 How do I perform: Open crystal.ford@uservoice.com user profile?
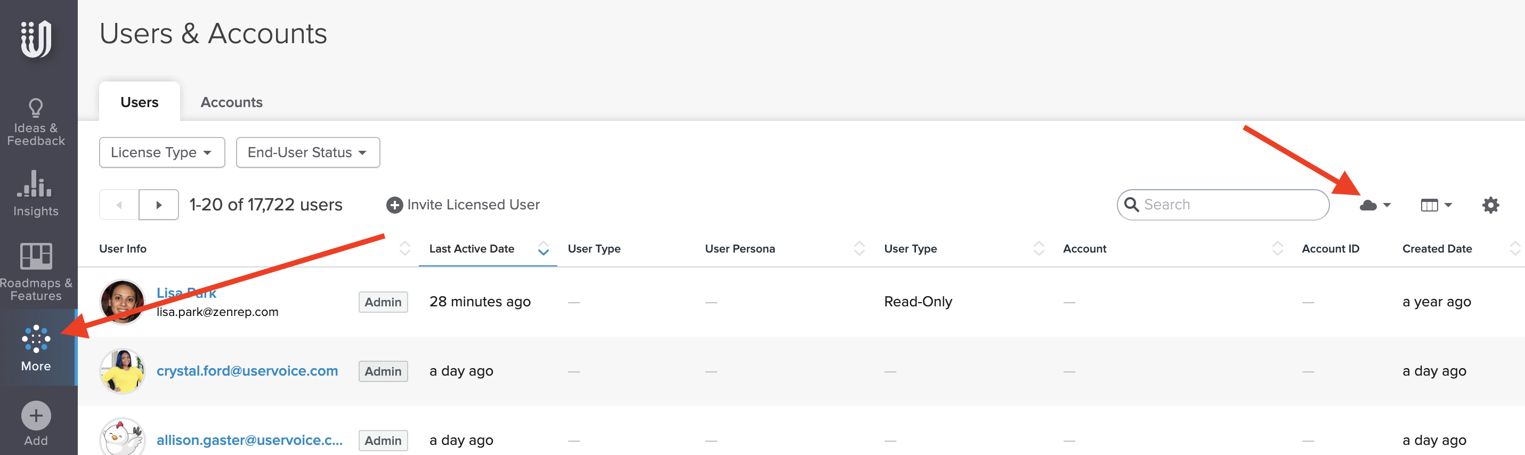pos(247,371)
